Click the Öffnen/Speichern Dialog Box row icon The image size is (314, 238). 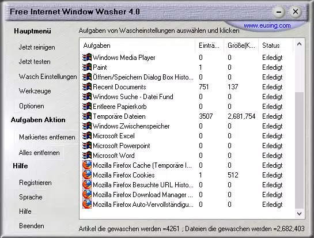87,77
